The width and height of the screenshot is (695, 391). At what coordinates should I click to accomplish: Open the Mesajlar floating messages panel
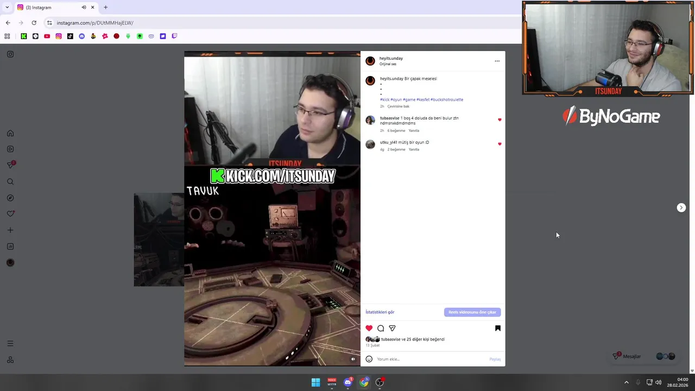(643, 357)
